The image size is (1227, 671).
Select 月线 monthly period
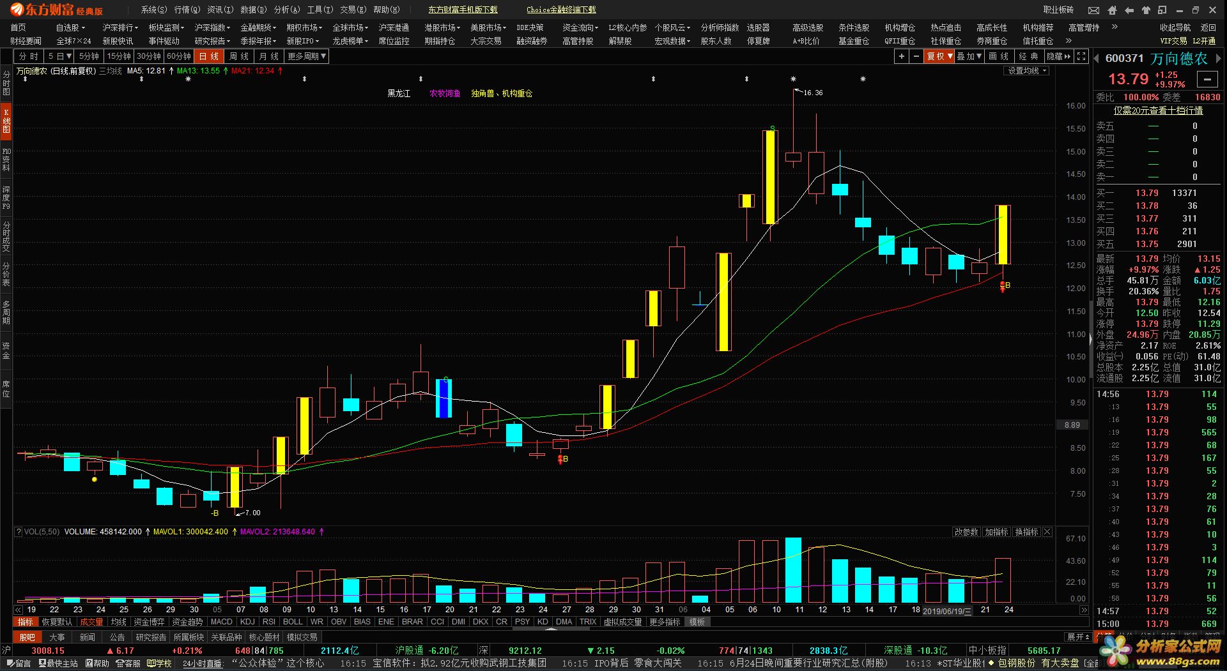(269, 56)
